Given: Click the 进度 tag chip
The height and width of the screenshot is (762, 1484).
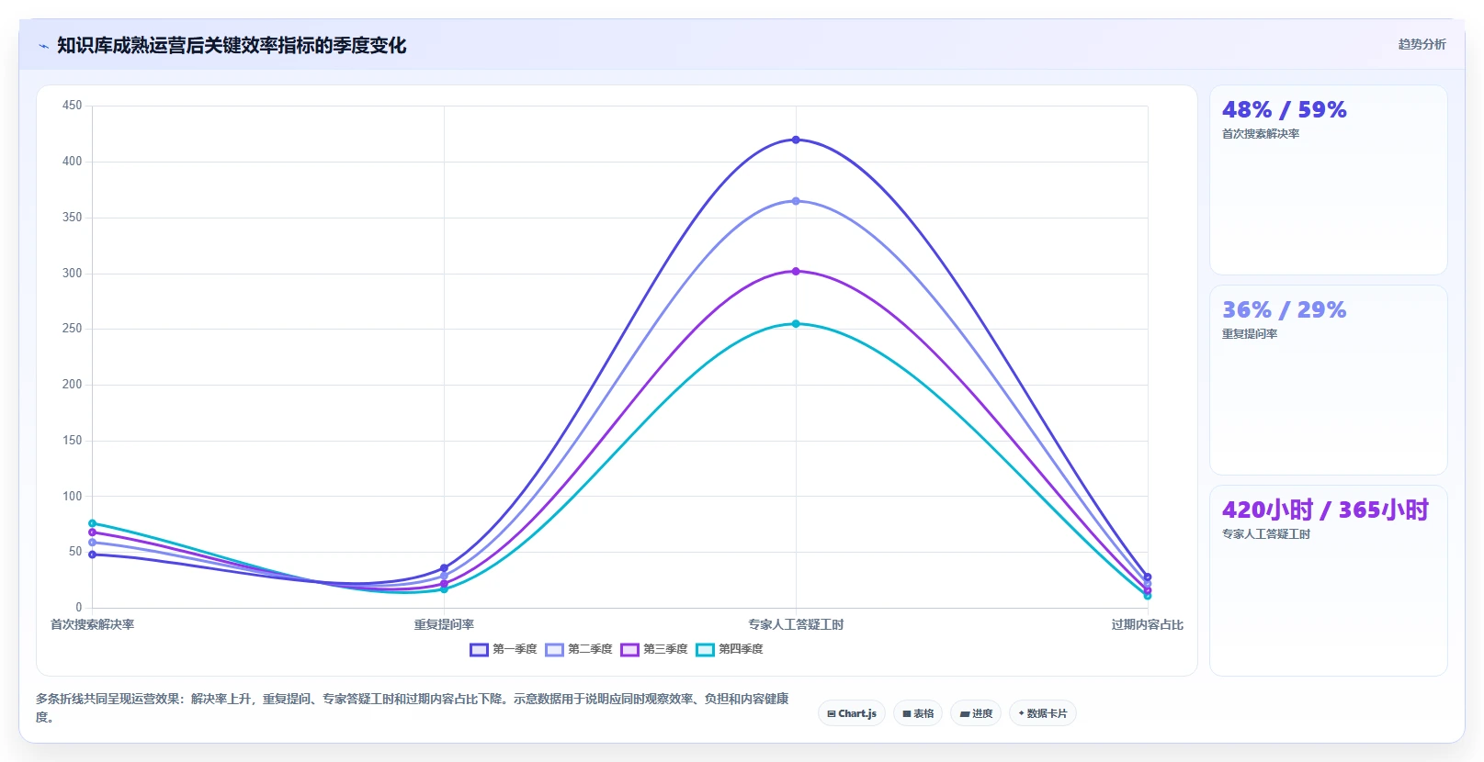Looking at the screenshot, I should click(976, 713).
